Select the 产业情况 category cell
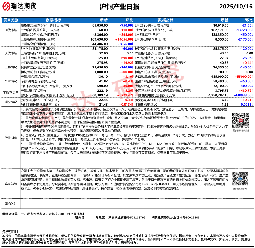 [11, 81]
